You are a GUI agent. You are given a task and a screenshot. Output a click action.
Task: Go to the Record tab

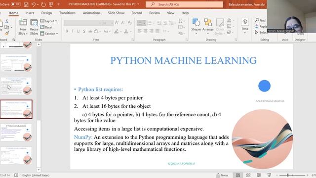[137, 13]
